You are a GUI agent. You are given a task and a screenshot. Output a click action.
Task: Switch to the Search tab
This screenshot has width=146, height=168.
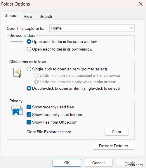[x=46, y=16]
